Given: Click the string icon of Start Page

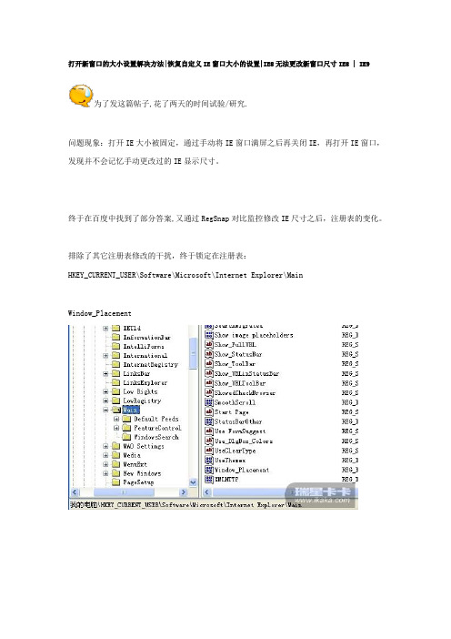Looking at the screenshot, I should coord(209,412).
